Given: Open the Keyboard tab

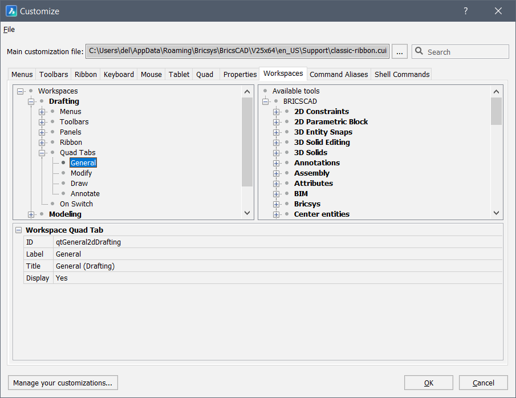Looking at the screenshot, I should pos(119,74).
